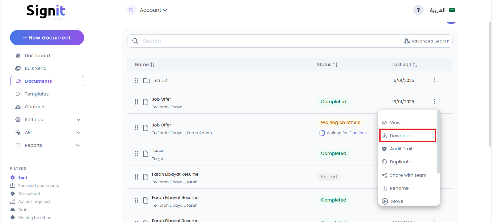Click the Advanced Search sliders icon
Image resolution: width=492 pixels, height=222 pixels.
pyautogui.click(x=407, y=41)
